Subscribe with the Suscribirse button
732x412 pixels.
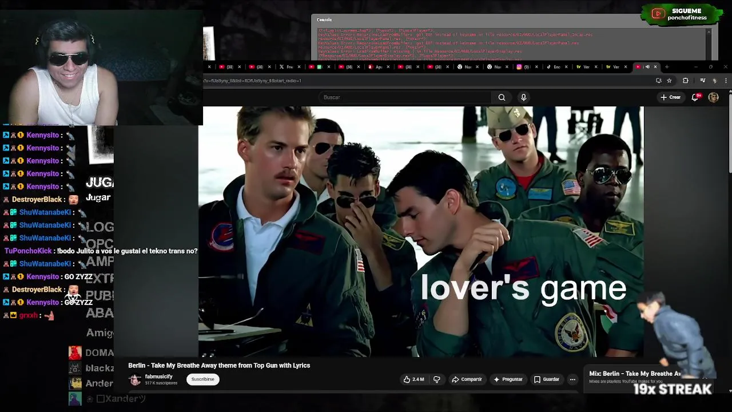(202, 379)
